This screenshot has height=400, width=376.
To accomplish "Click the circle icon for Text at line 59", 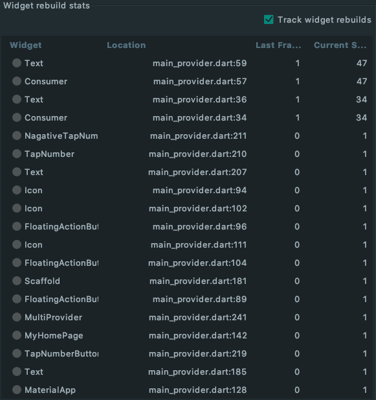I will click(17, 63).
